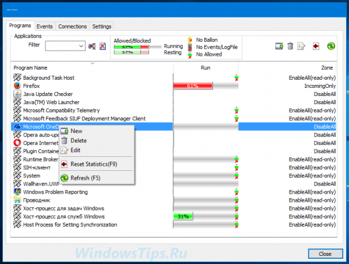The image size is (349, 264).
Task: Click the filter clear icon with red cross and cursor
Action: (92, 47)
